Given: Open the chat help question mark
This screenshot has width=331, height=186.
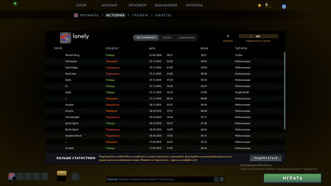Looking at the screenshot, I should (x=222, y=179).
